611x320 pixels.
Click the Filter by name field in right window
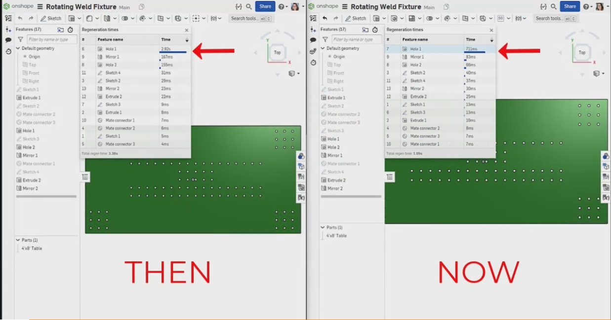pos(357,39)
